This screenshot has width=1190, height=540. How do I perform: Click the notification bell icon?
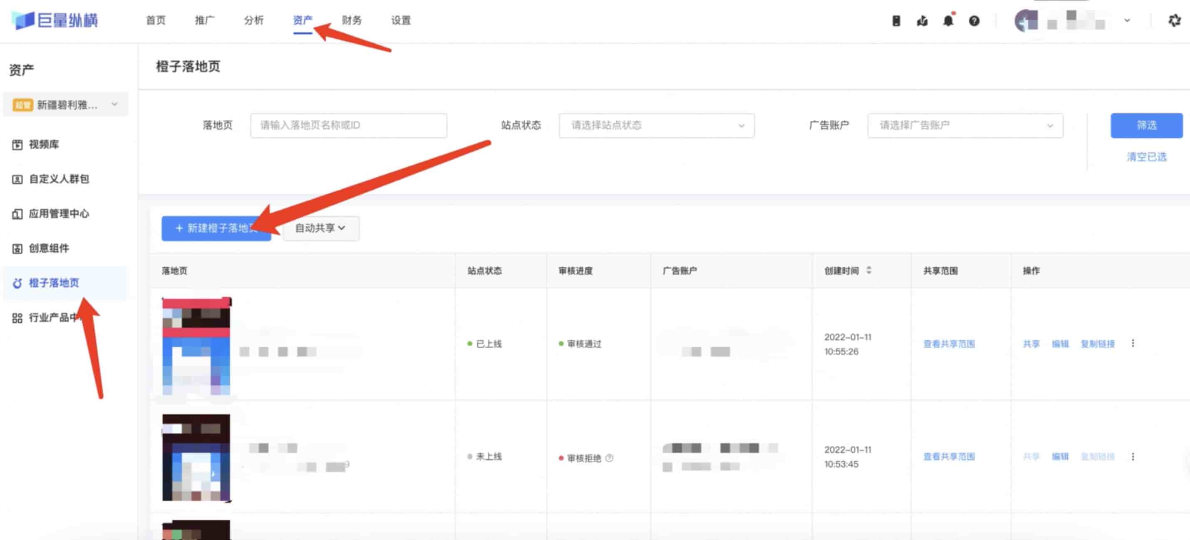click(x=948, y=21)
